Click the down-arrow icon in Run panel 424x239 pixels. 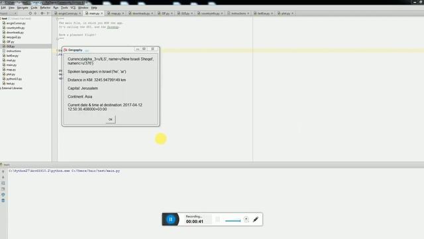click(3, 177)
